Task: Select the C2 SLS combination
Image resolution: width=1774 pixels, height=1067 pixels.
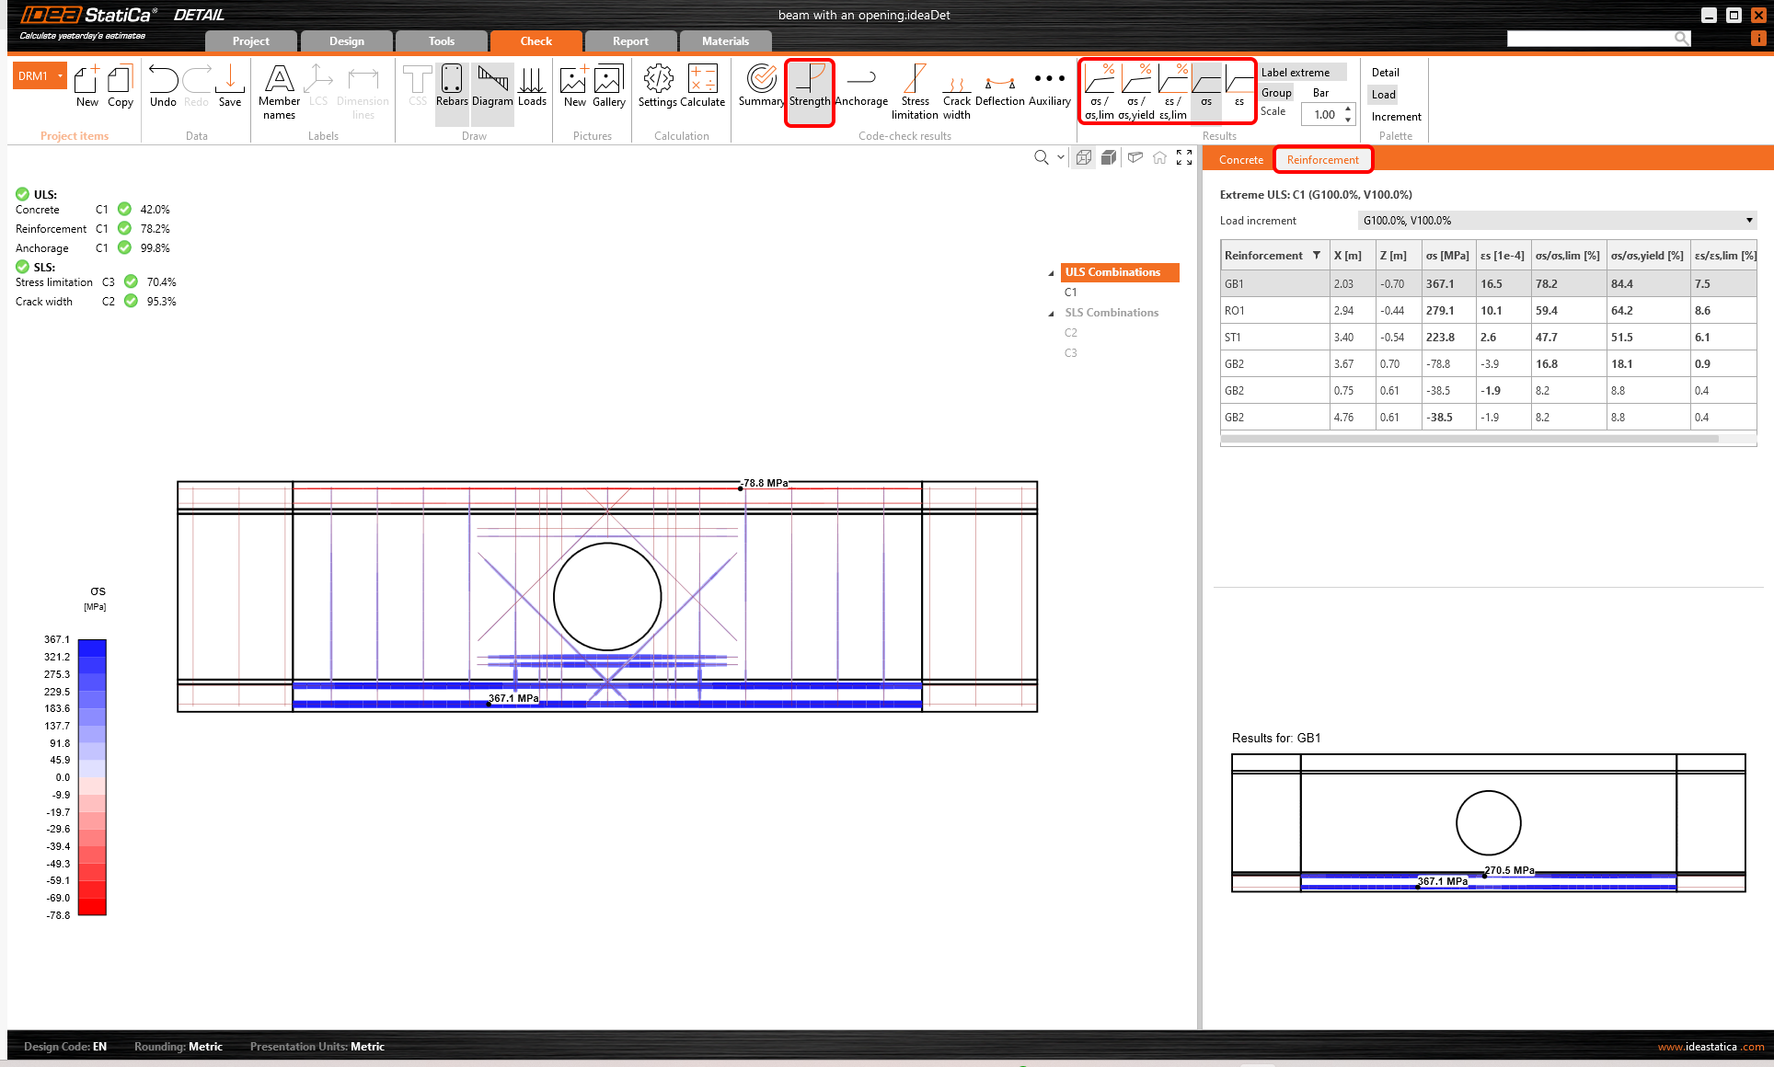Action: pyautogui.click(x=1070, y=333)
